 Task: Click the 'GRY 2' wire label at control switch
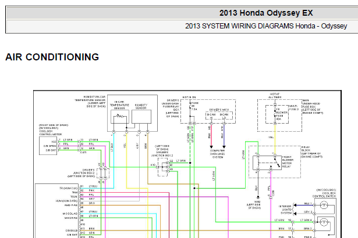click(x=308, y=212)
